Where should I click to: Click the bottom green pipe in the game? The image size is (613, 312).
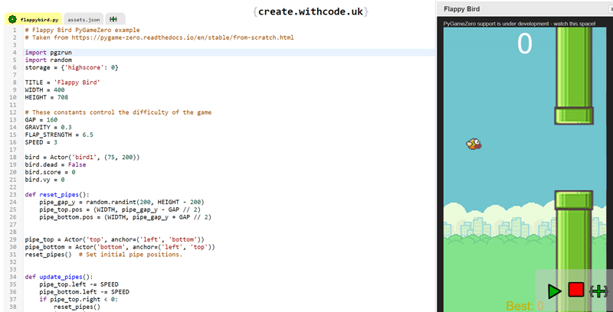click(x=574, y=251)
